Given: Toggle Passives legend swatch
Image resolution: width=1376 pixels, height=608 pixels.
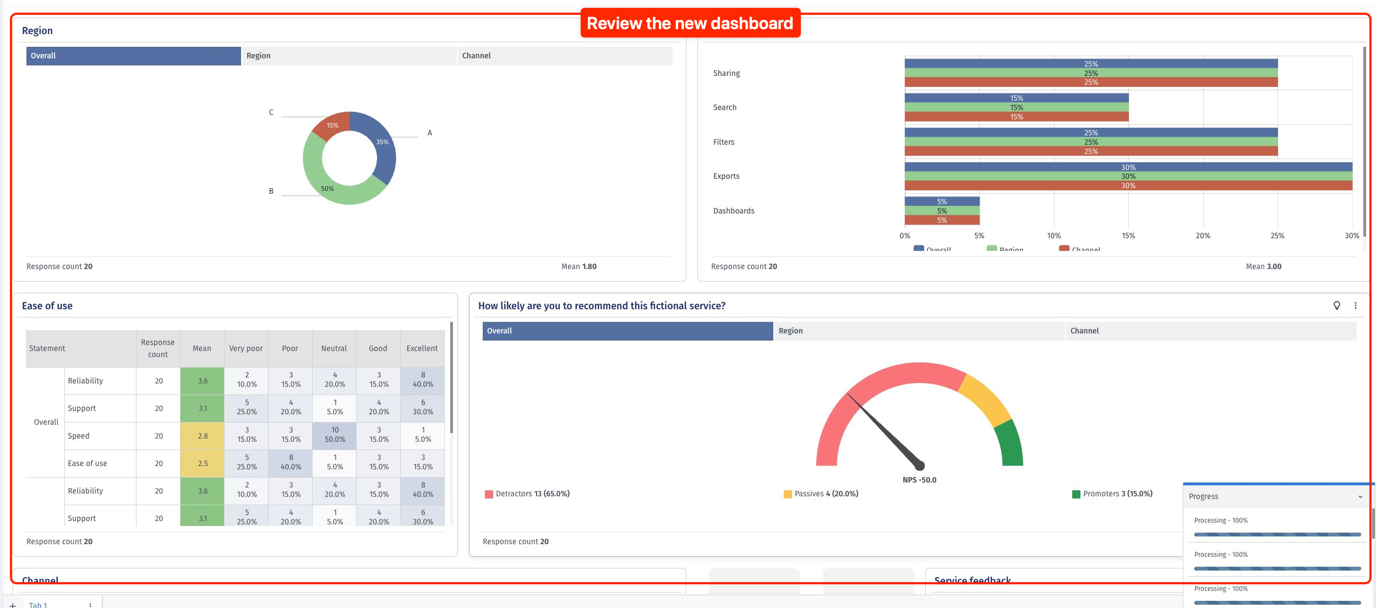Looking at the screenshot, I should click(x=788, y=494).
